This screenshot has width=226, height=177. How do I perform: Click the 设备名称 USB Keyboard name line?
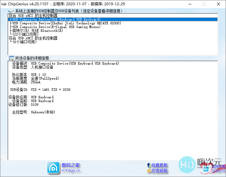(x=33, y=101)
